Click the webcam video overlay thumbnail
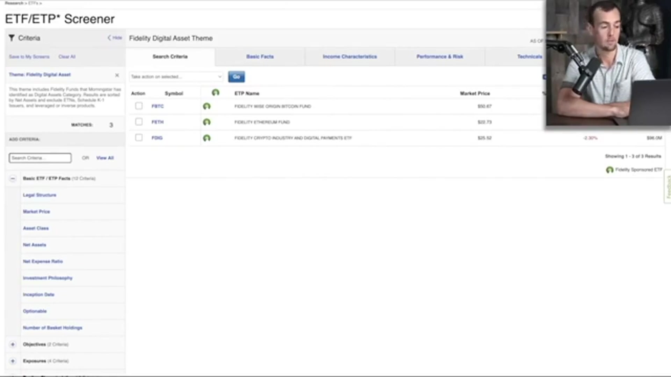The height and width of the screenshot is (377, 671). [608, 63]
